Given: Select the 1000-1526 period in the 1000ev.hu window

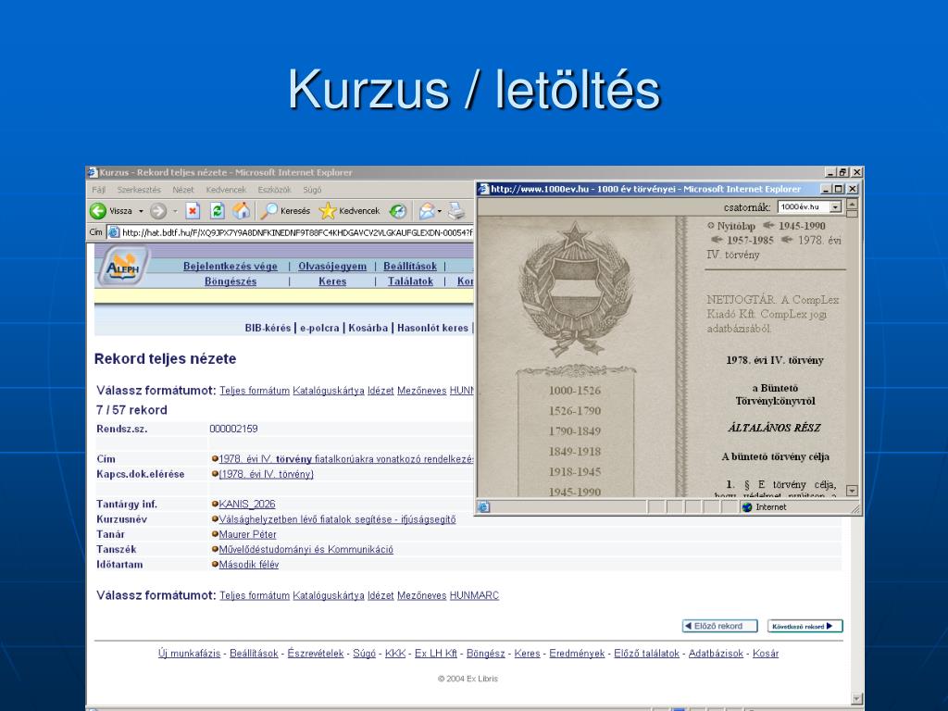Looking at the screenshot, I should [574, 391].
